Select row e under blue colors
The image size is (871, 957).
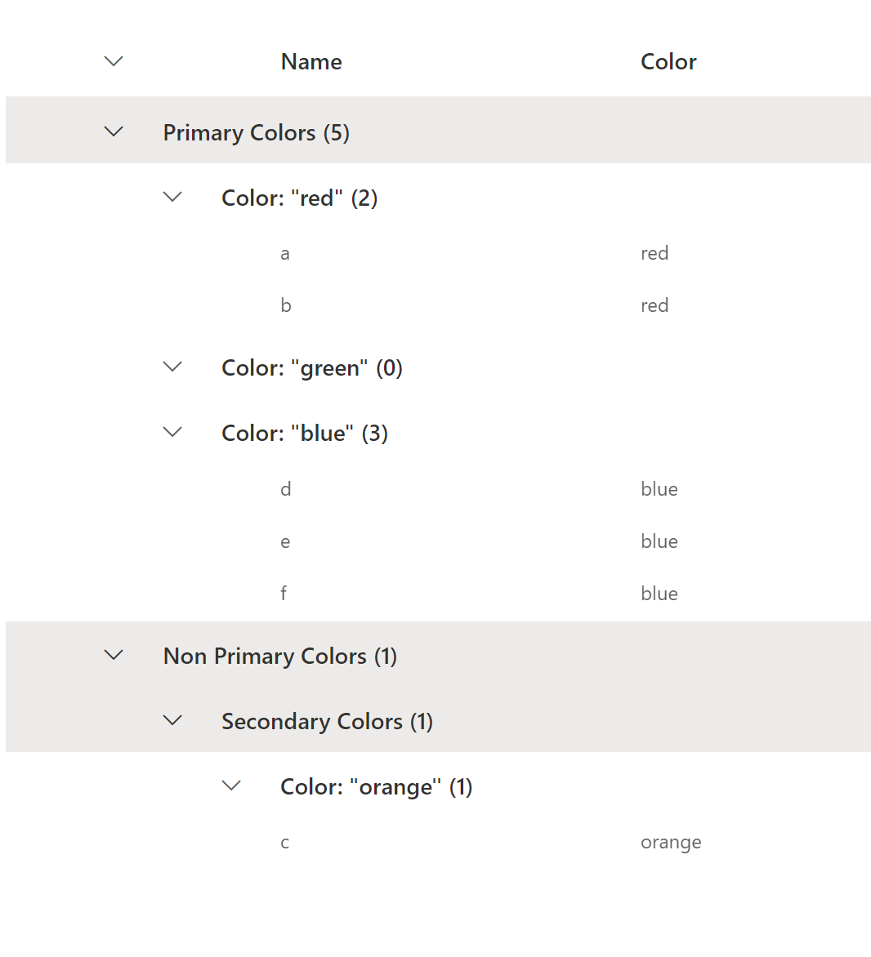pyautogui.click(x=284, y=541)
